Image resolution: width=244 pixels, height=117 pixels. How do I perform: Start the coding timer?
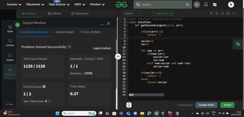coord(163,13)
